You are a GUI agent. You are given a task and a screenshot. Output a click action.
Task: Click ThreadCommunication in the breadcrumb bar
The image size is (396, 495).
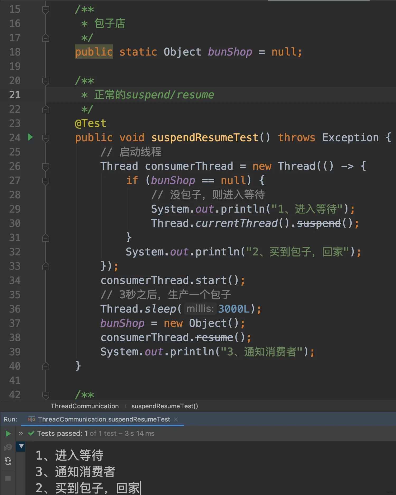(x=84, y=406)
